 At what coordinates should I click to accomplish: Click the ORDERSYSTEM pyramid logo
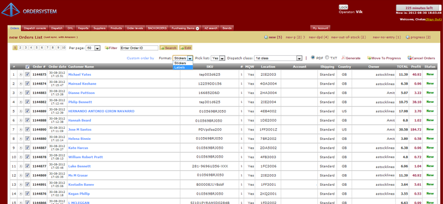point(11,10)
